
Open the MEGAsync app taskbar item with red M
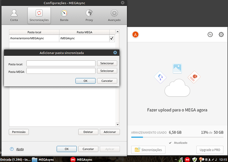click(x=81, y=160)
